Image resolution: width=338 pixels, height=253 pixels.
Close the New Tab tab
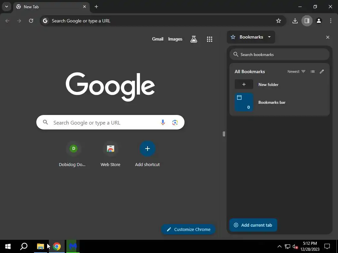(84, 7)
